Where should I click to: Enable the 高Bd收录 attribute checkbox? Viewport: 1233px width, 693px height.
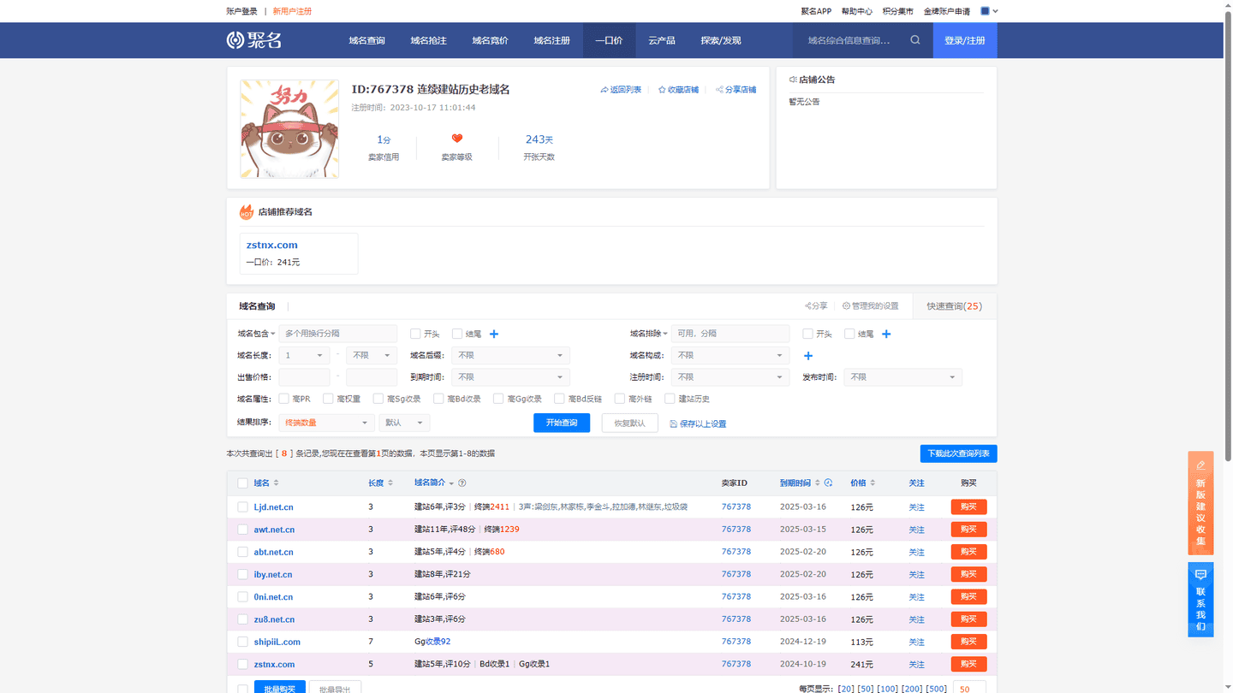[x=438, y=399]
